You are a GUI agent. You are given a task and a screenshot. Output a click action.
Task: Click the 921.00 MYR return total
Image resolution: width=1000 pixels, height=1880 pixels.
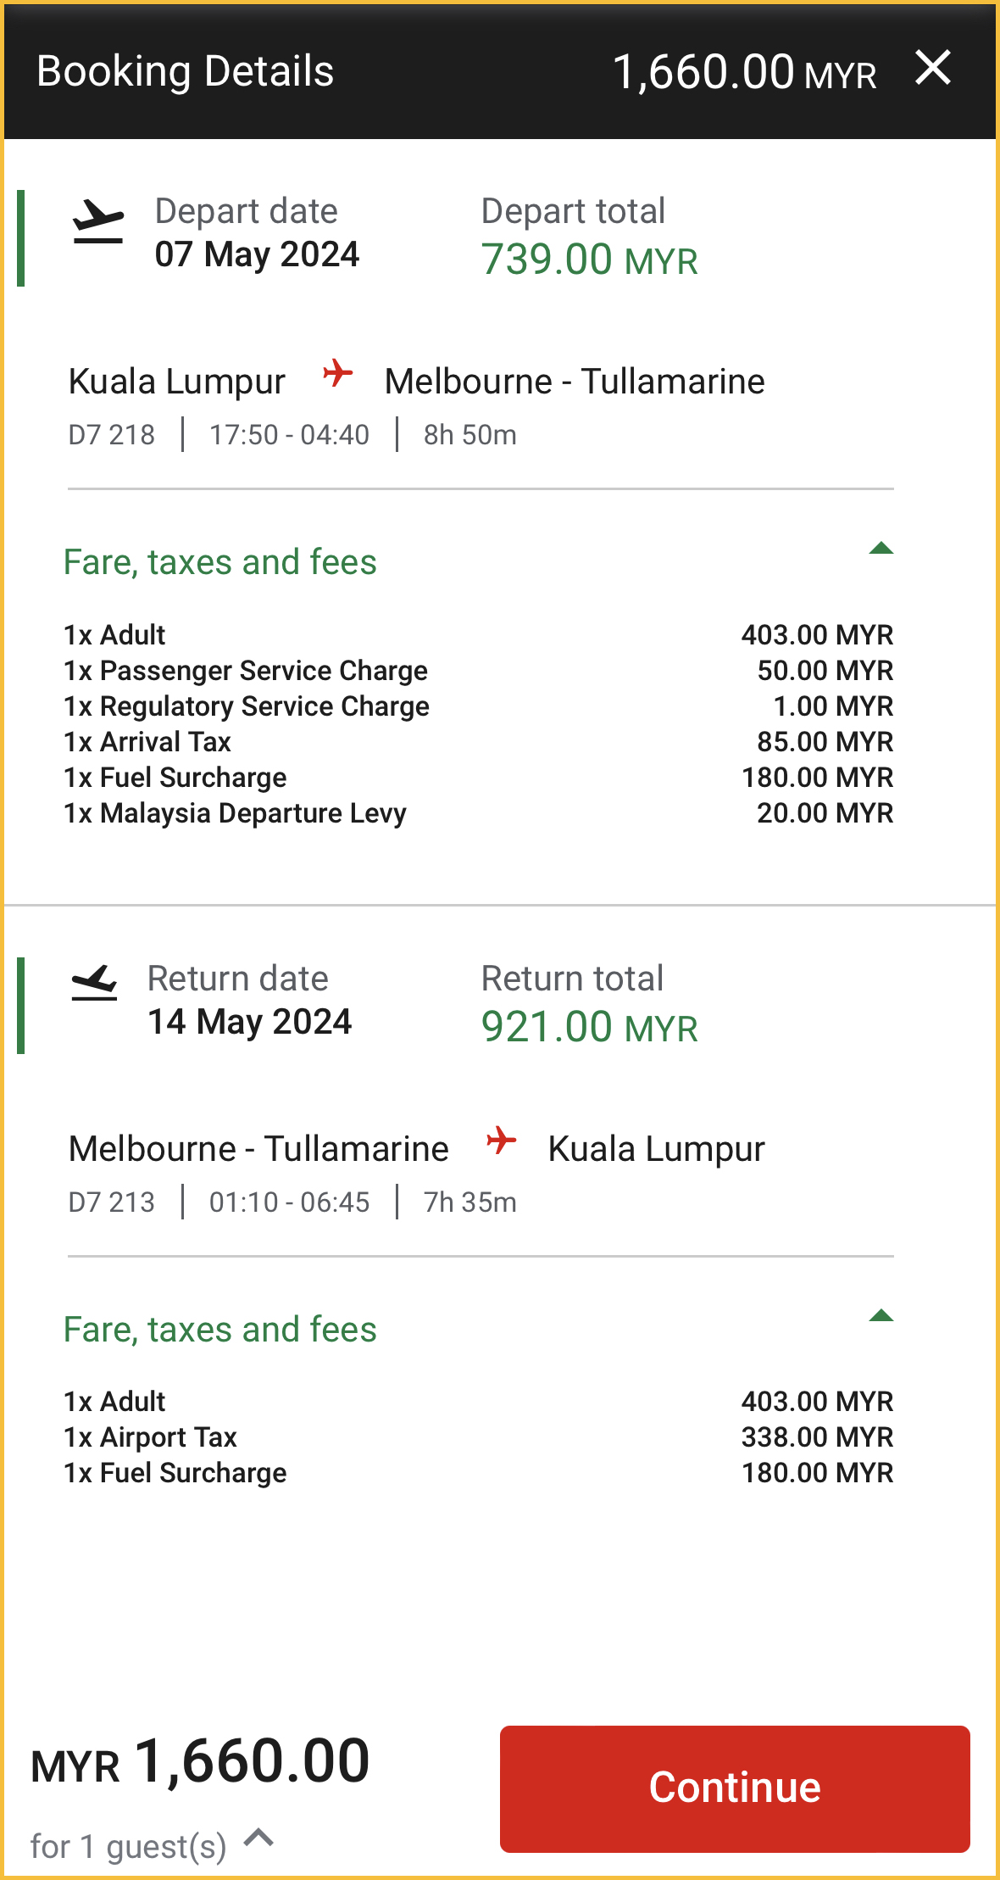[589, 1027]
